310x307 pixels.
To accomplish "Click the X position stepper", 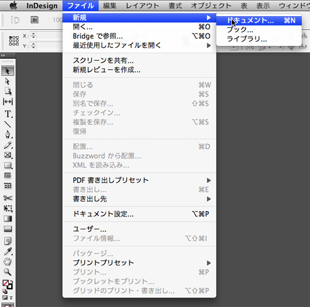I will [33, 36].
